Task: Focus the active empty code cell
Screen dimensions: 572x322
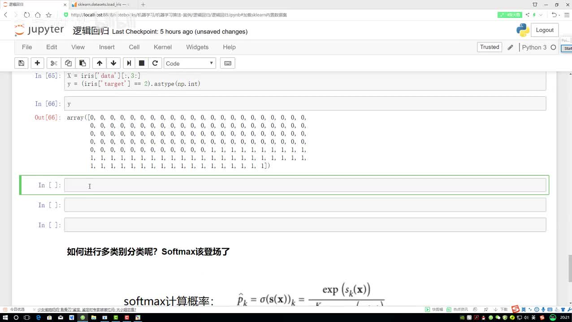Action: pos(305,185)
